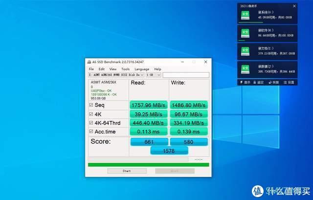Select the K: drive entry with 100.00GB total
Screen dimensions: 313x200
pyautogui.click(x=268, y=33)
